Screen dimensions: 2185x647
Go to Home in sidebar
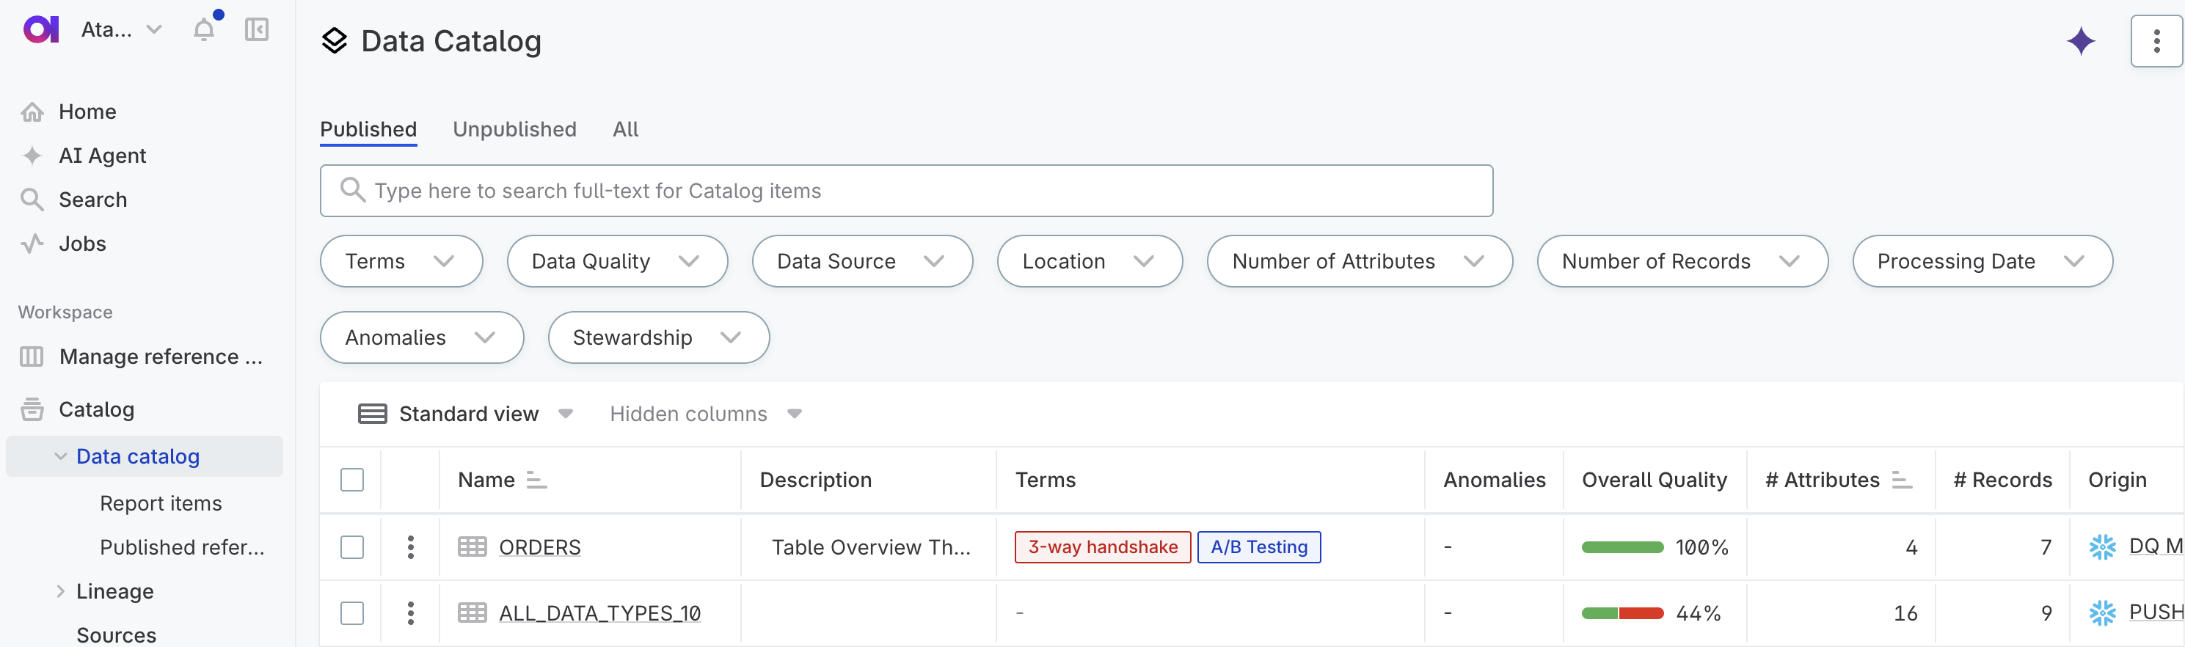87,112
